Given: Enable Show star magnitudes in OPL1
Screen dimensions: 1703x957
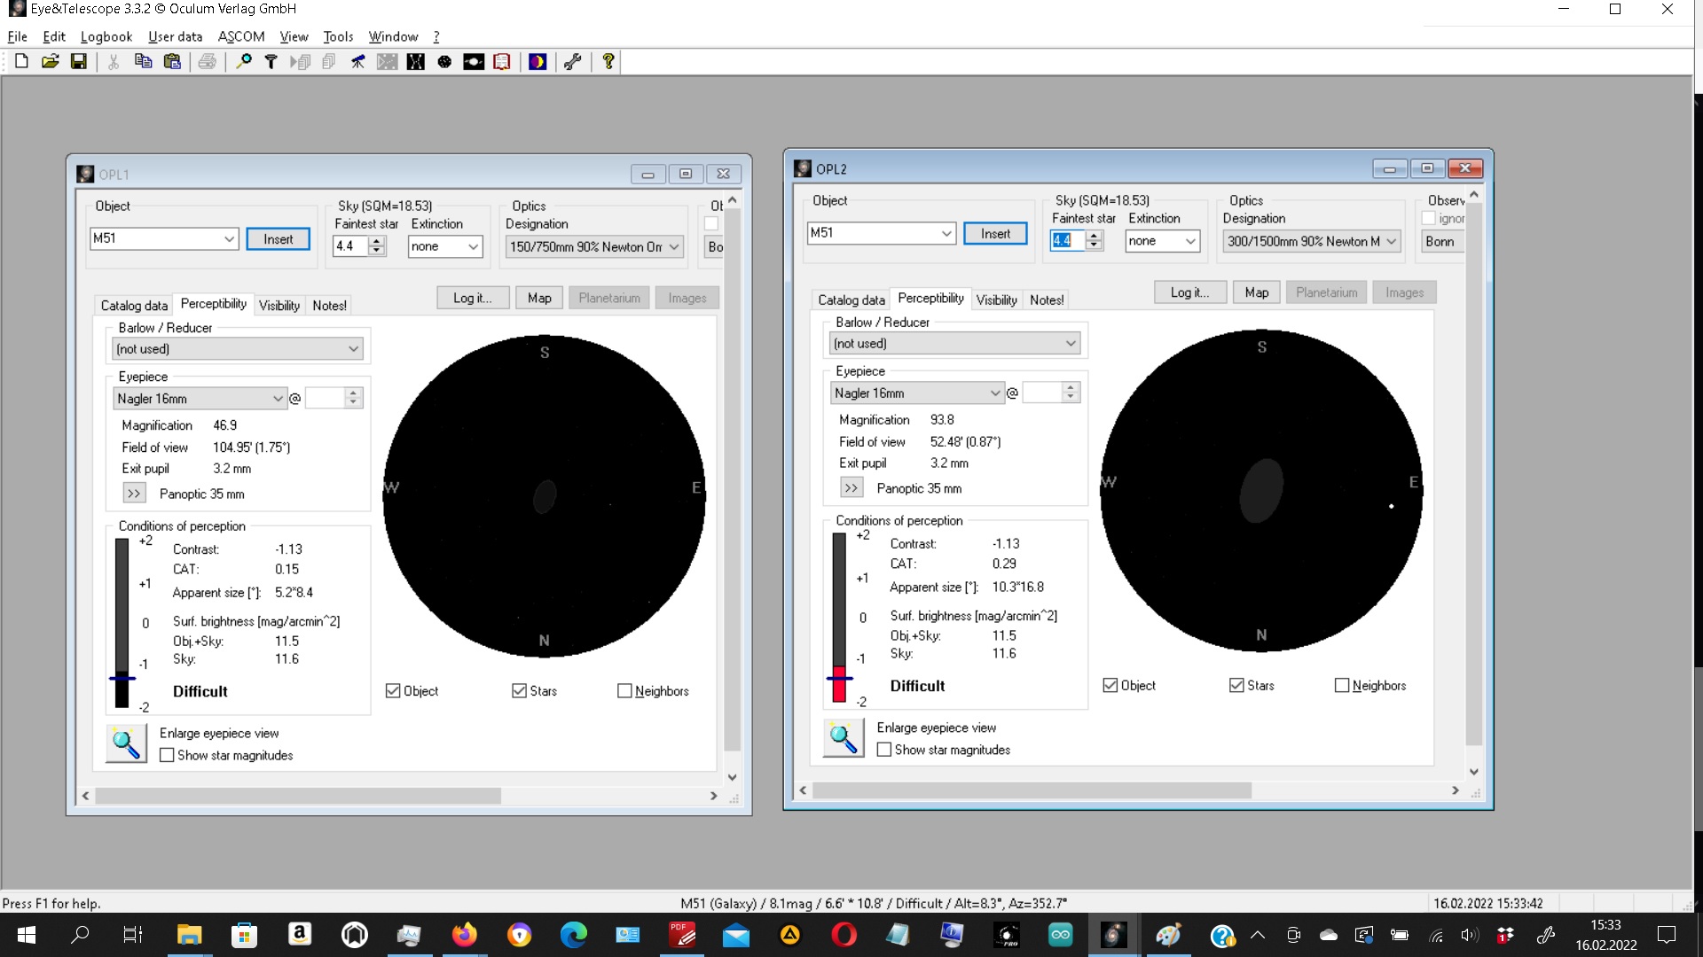Looking at the screenshot, I should [167, 755].
